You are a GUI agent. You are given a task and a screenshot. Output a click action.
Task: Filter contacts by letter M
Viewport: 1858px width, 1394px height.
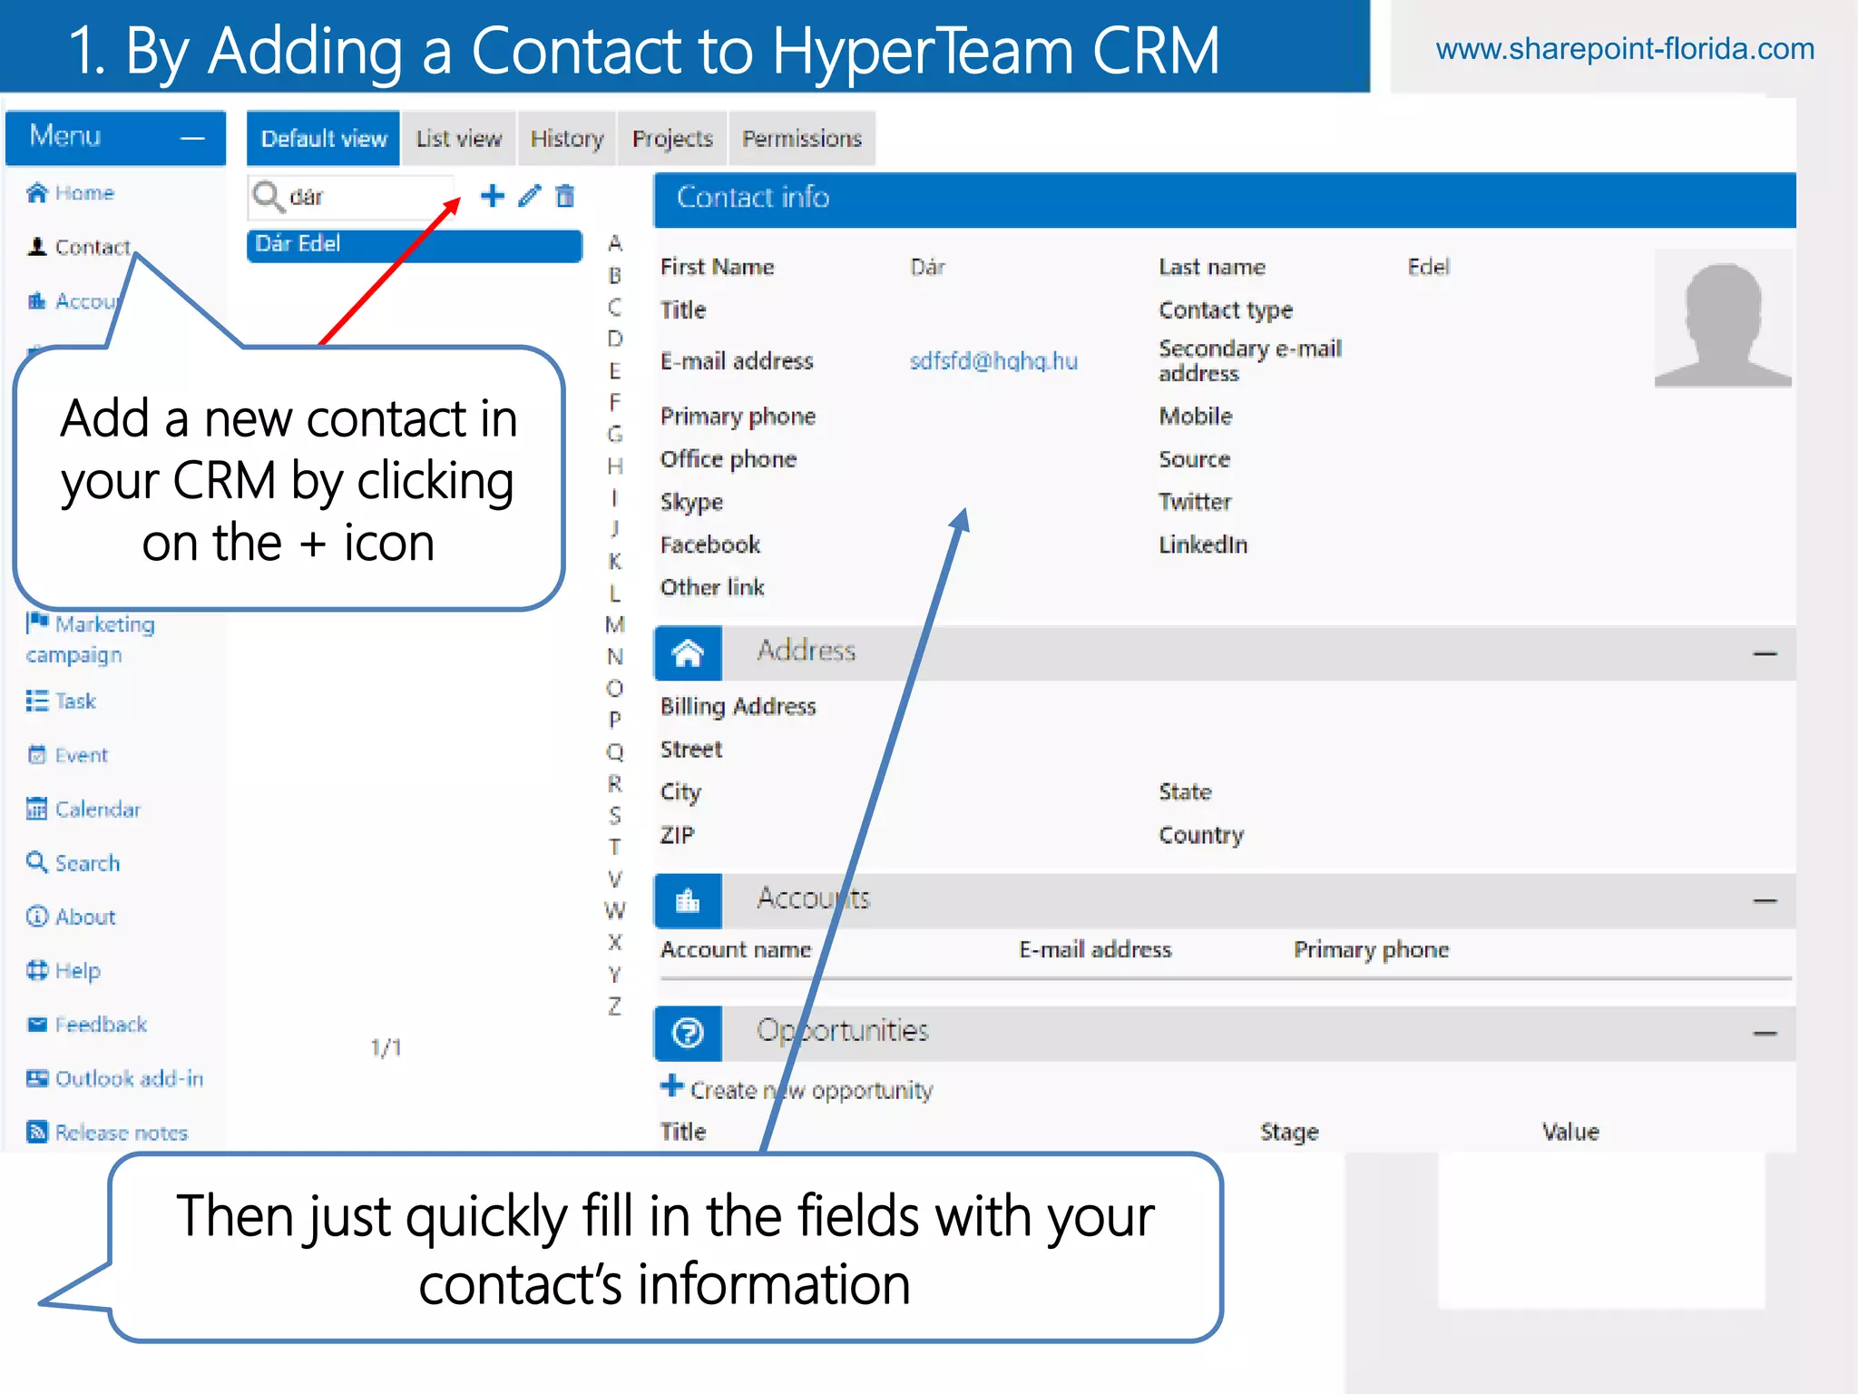(x=614, y=624)
